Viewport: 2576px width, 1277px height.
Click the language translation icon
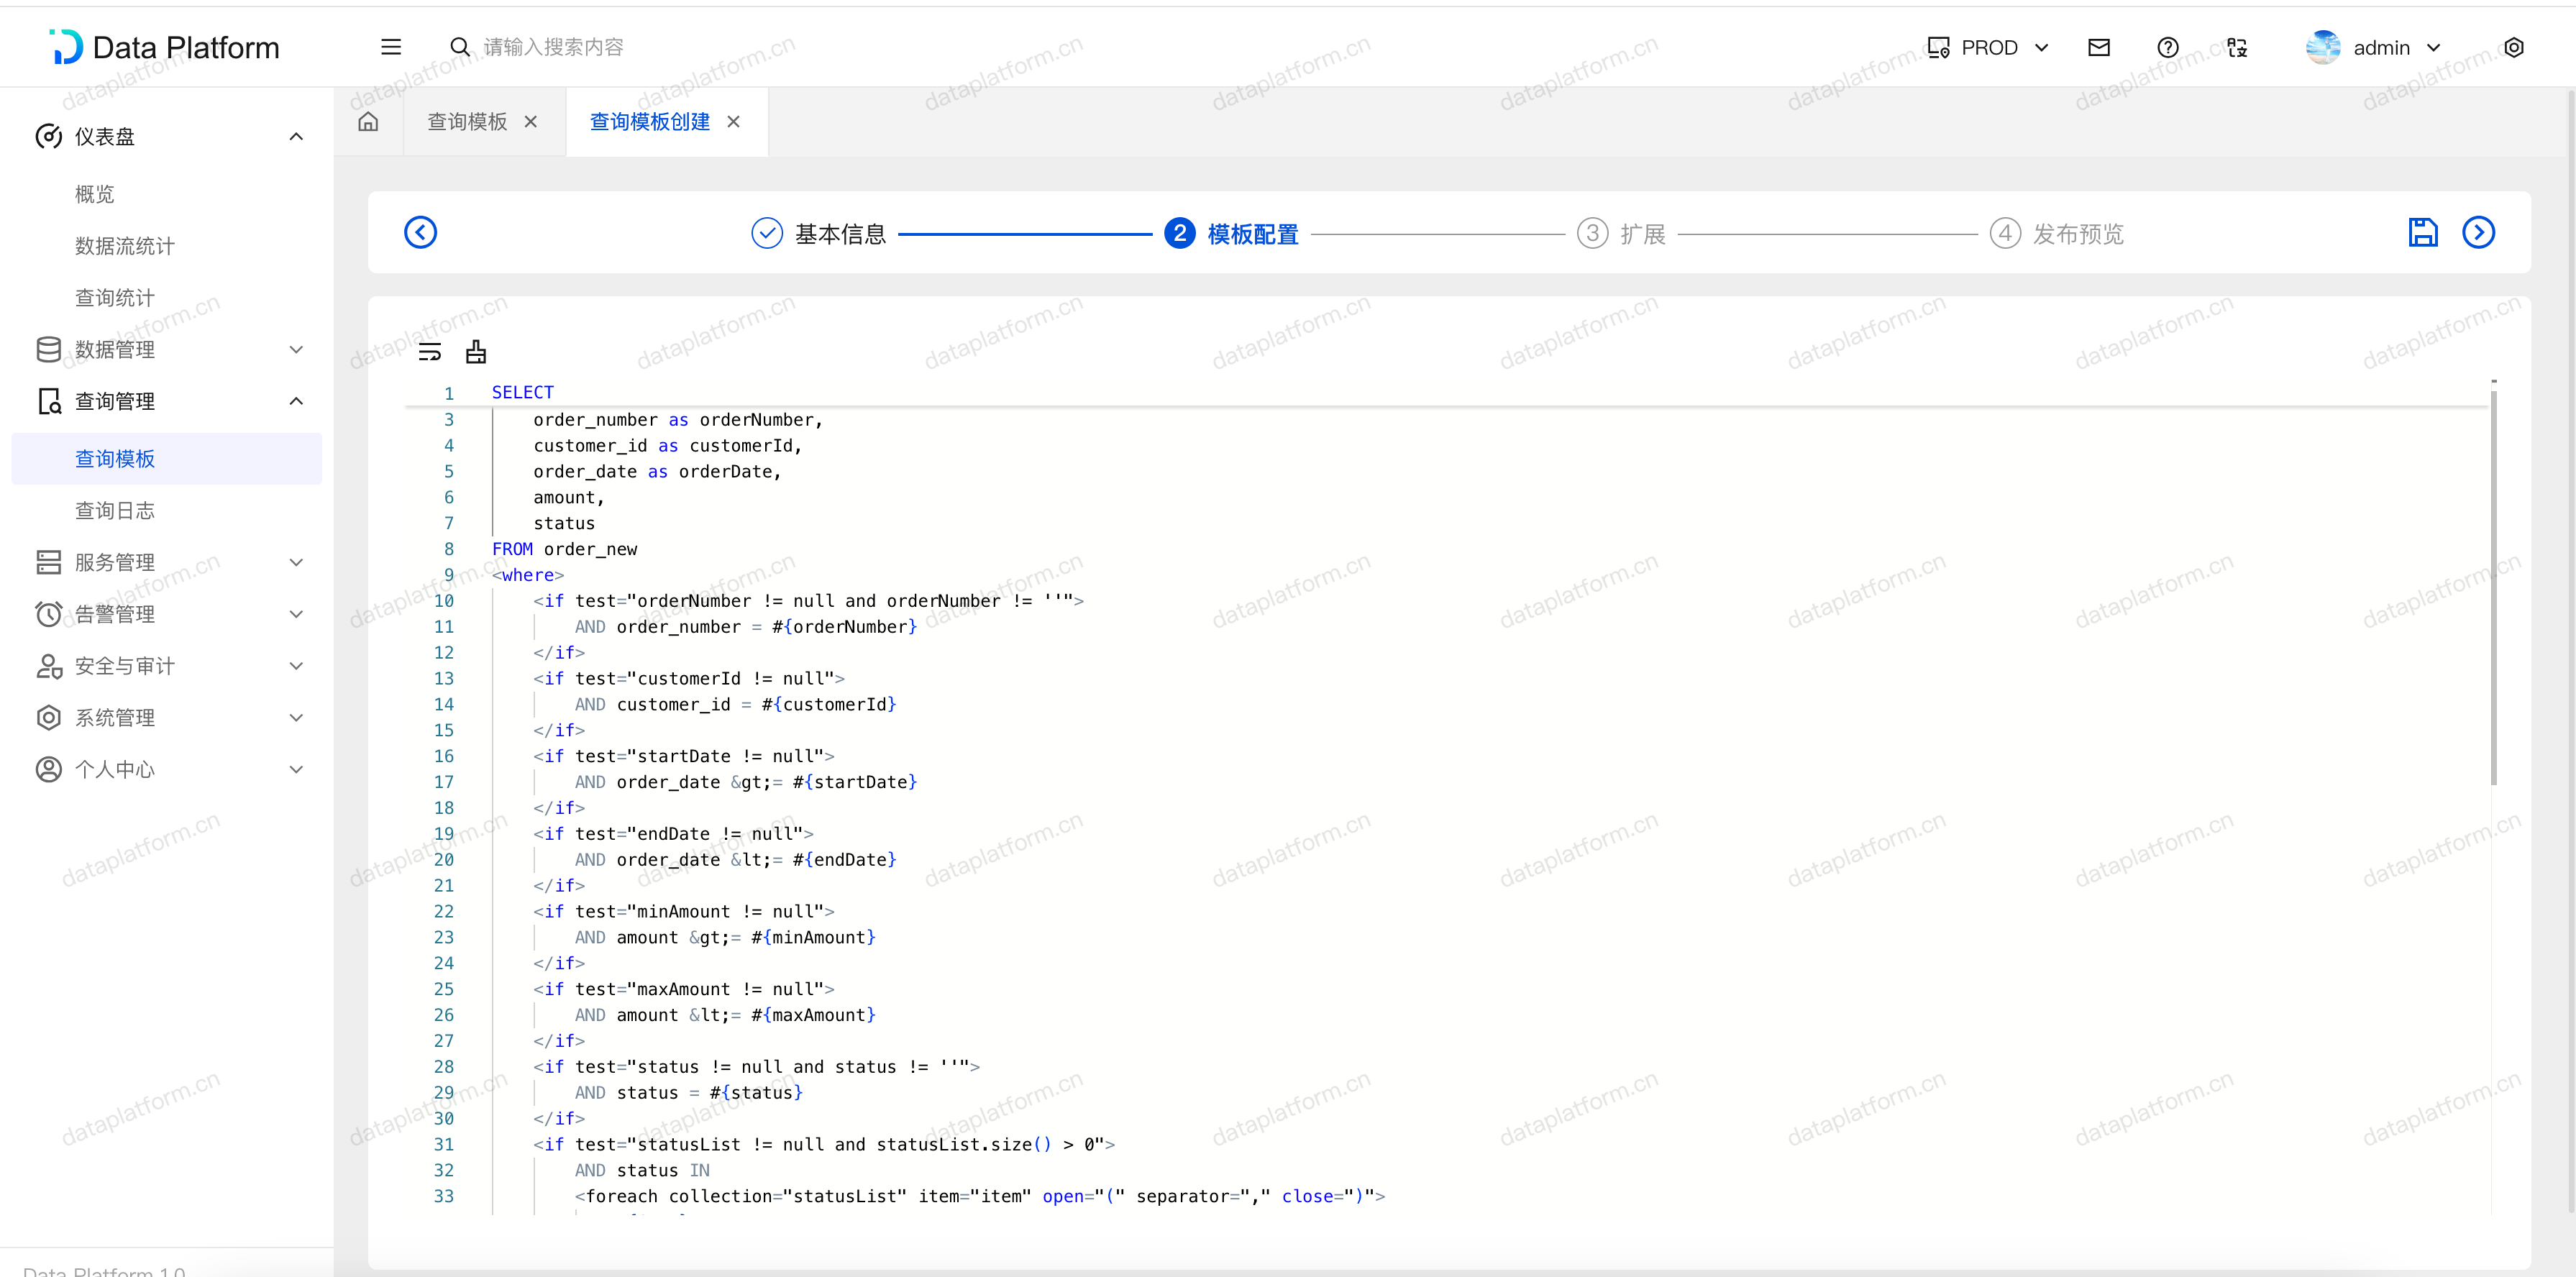2237,48
